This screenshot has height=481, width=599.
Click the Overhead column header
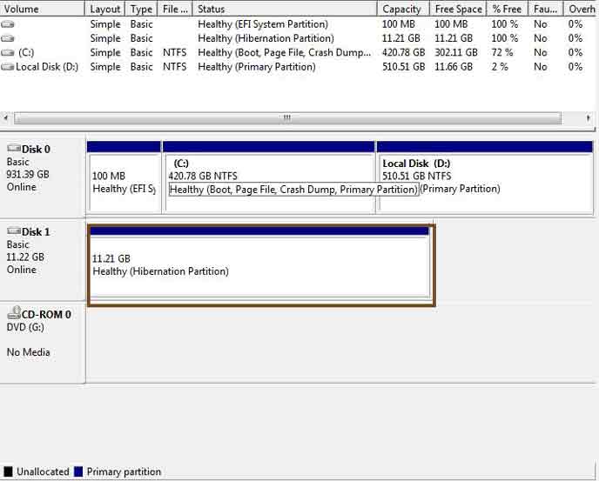click(x=582, y=9)
